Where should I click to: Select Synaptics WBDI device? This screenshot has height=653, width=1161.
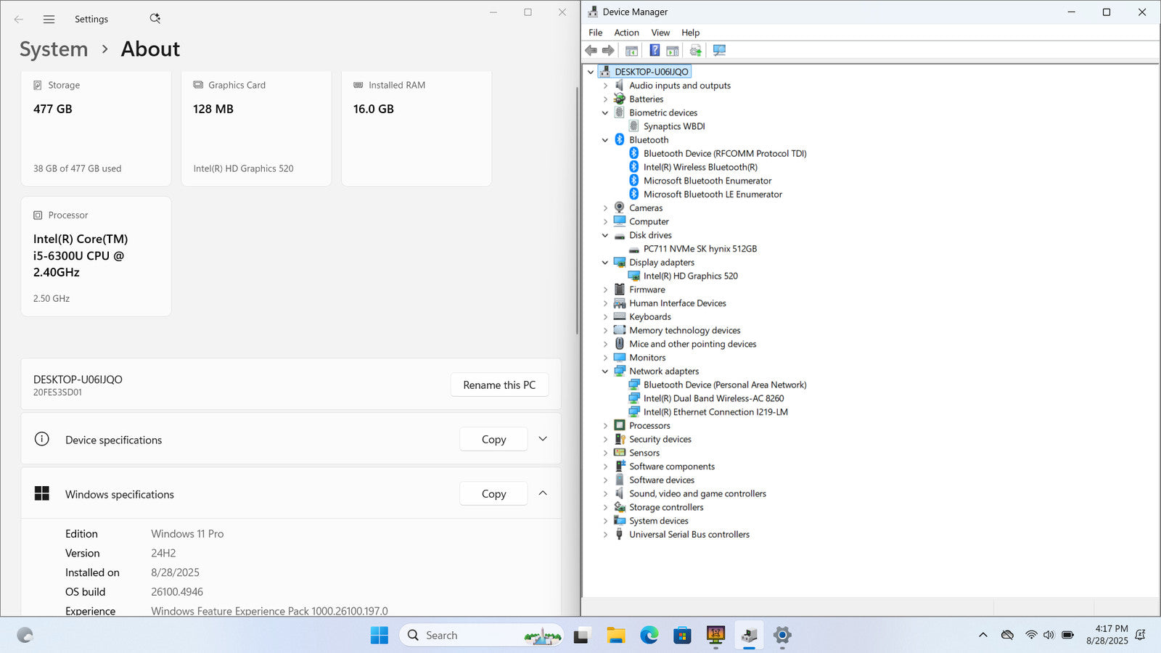pyautogui.click(x=674, y=126)
